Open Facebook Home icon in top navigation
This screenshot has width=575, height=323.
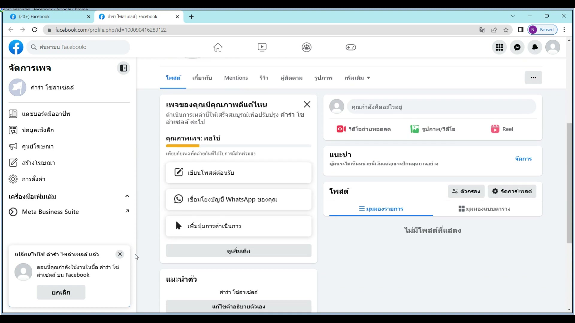[218, 47]
